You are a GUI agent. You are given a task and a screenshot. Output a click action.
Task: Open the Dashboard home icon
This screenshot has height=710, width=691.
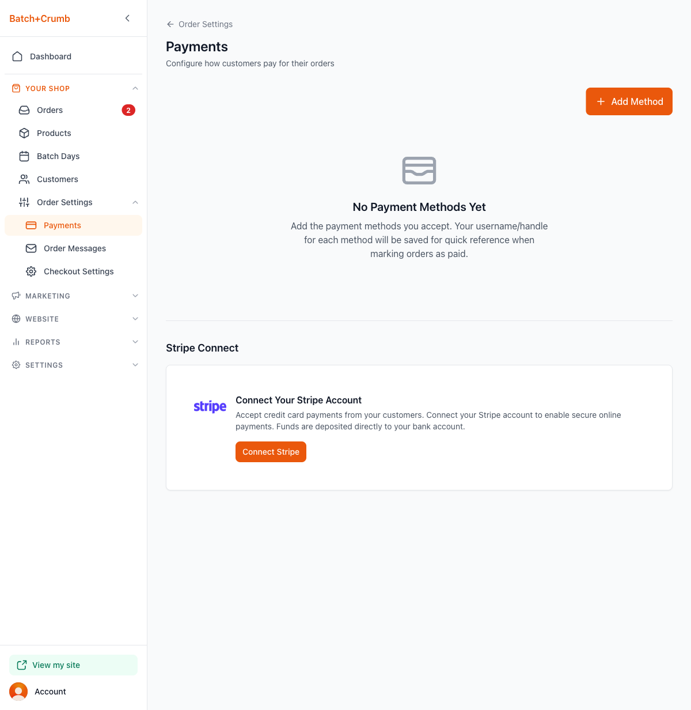pyautogui.click(x=17, y=56)
